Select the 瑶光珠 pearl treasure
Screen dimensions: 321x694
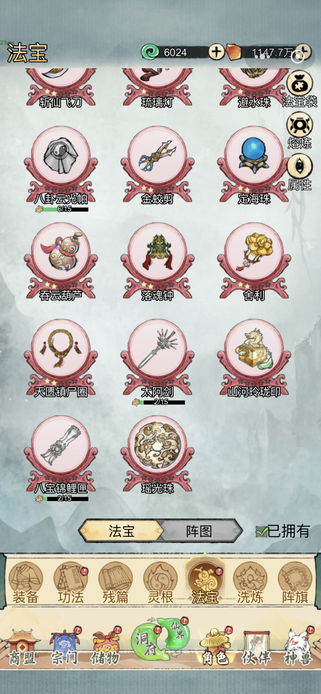tap(157, 455)
